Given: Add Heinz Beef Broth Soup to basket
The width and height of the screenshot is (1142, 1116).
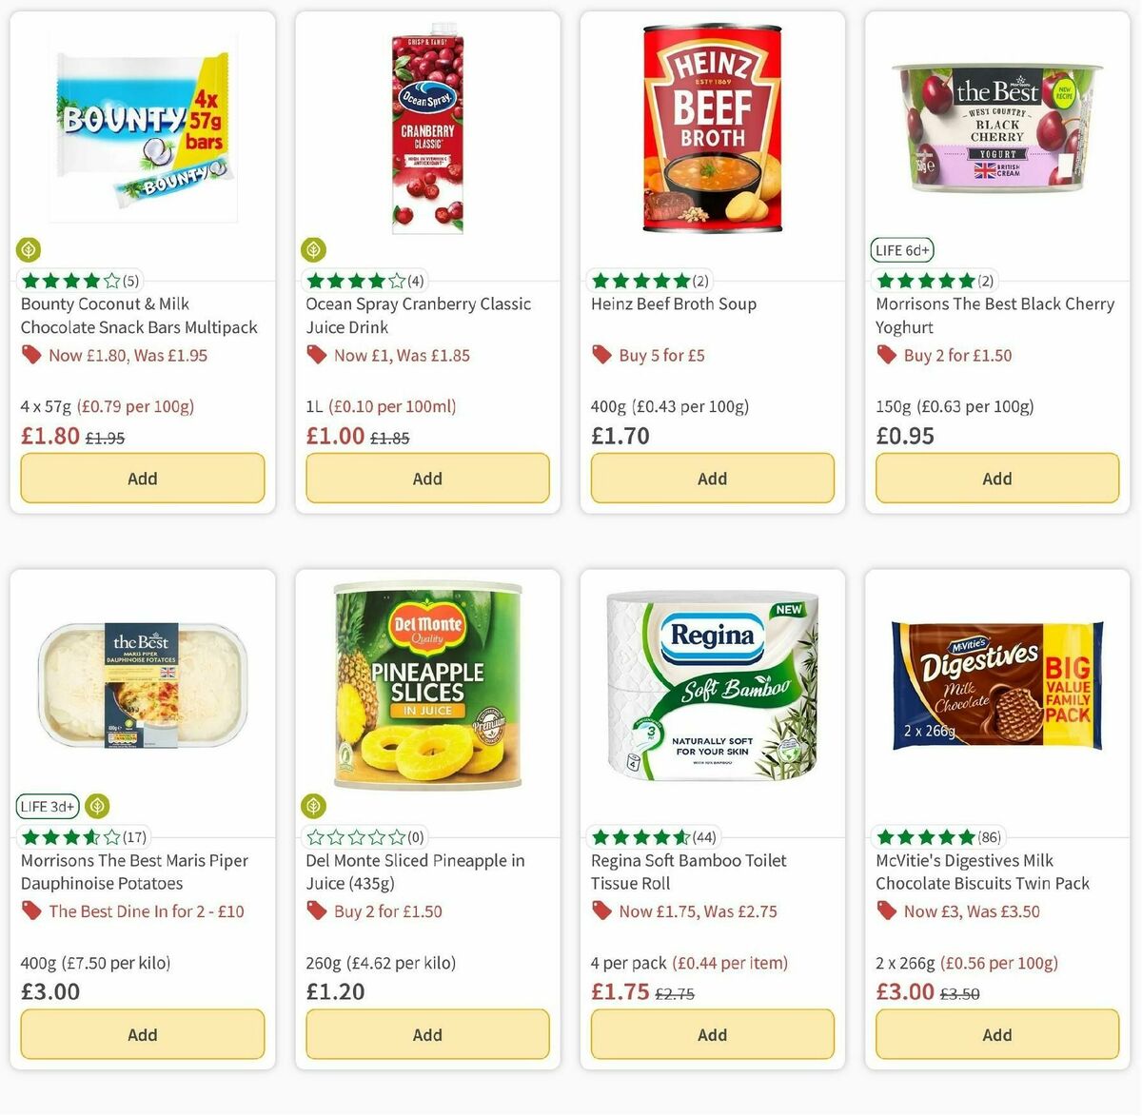Looking at the screenshot, I should pyautogui.click(x=712, y=478).
